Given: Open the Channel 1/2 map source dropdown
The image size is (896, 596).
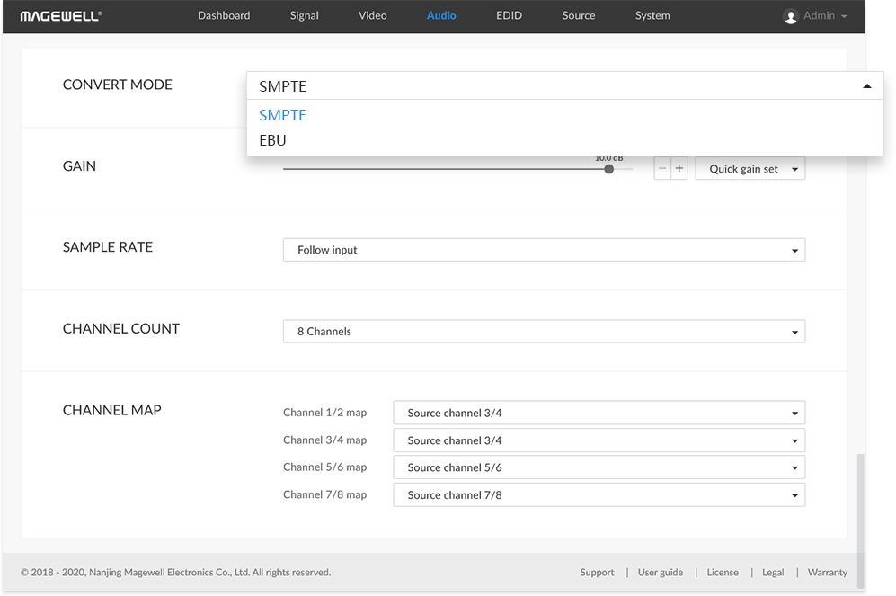Looking at the screenshot, I should tap(599, 413).
